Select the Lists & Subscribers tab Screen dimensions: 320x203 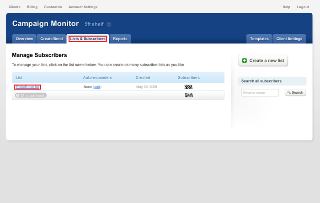88,39
